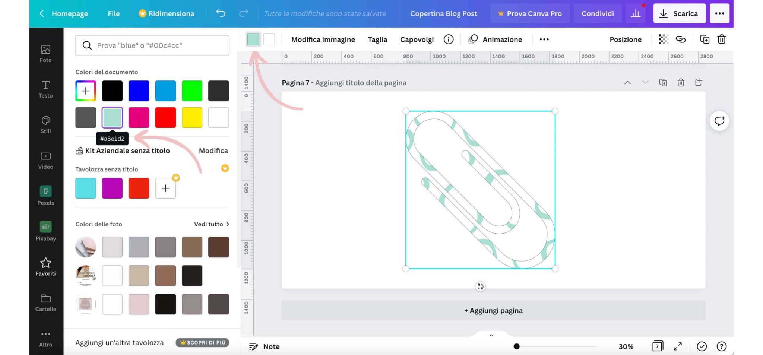Switch to the Testo tab
Image resolution: width=763 pixels, height=355 pixels.
point(45,89)
